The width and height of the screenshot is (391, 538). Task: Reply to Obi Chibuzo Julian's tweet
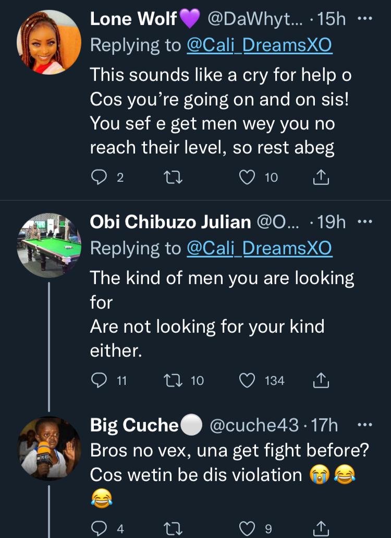tap(99, 381)
